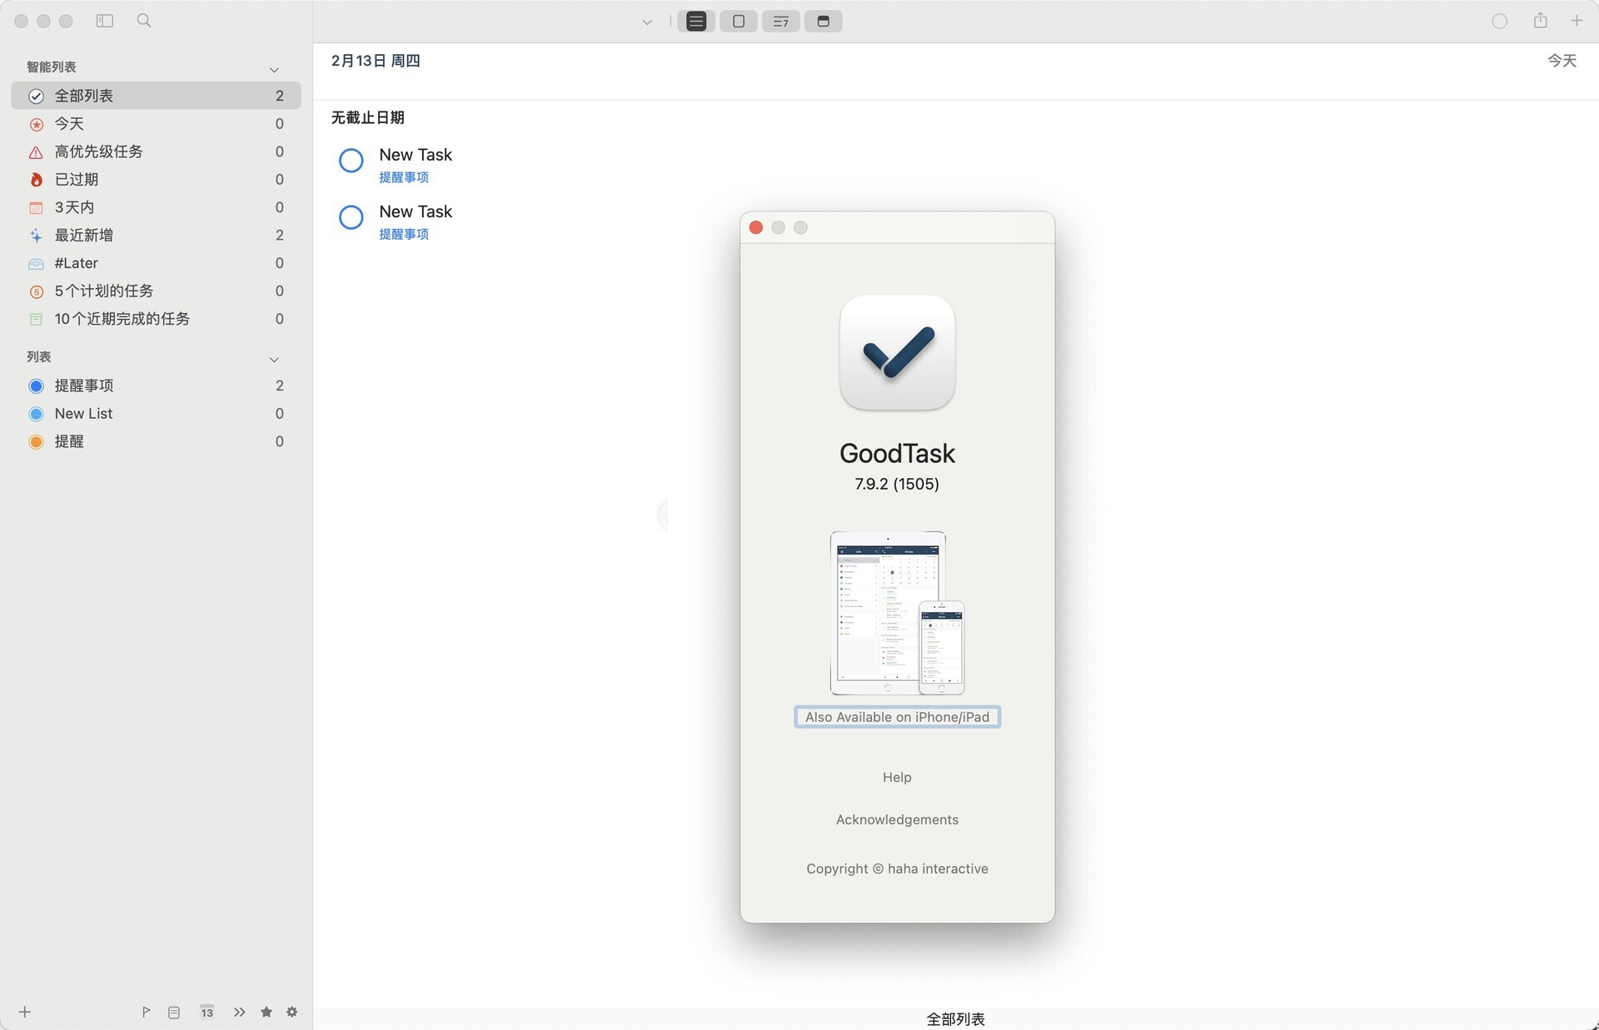Open the settings gear in bottom bar
The width and height of the screenshot is (1599, 1030).
click(x=291, y=1012)
